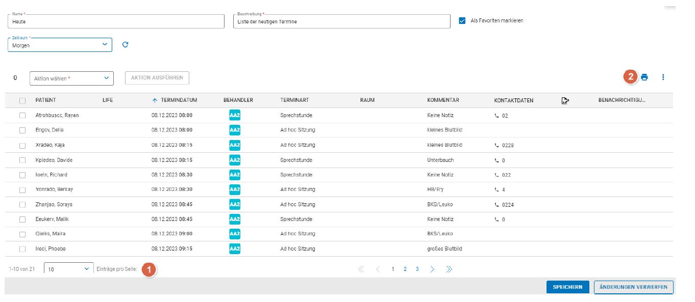Click the phone icon in Atrohbuscc, Rayan row

497,116
